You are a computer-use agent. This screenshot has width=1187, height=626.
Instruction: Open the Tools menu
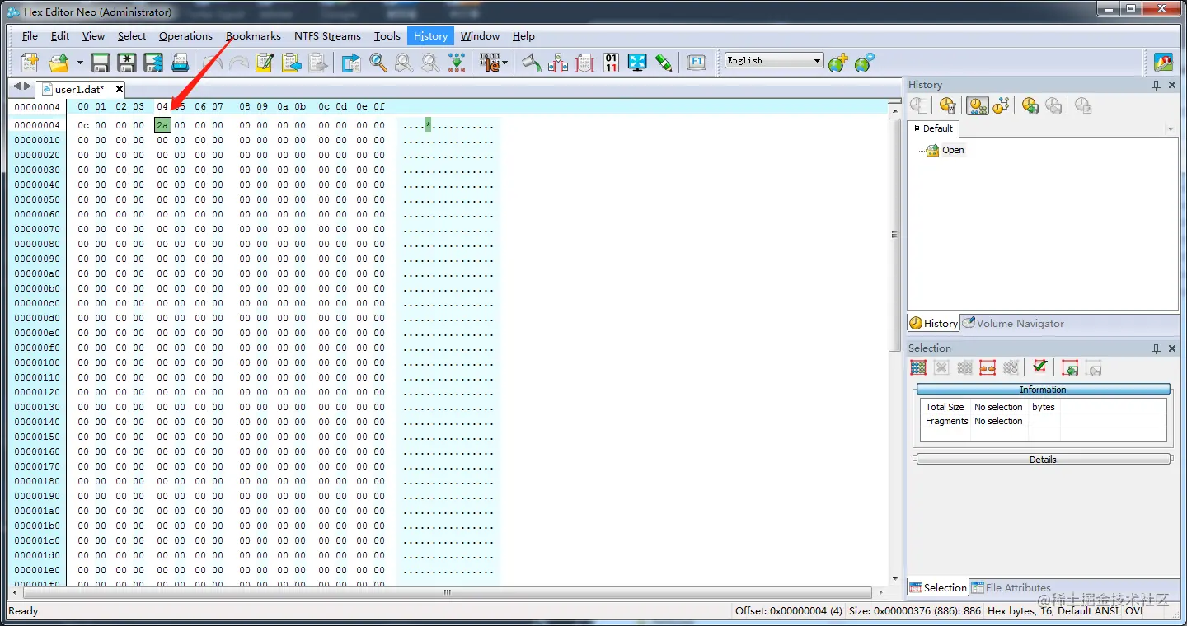(387, 35)
